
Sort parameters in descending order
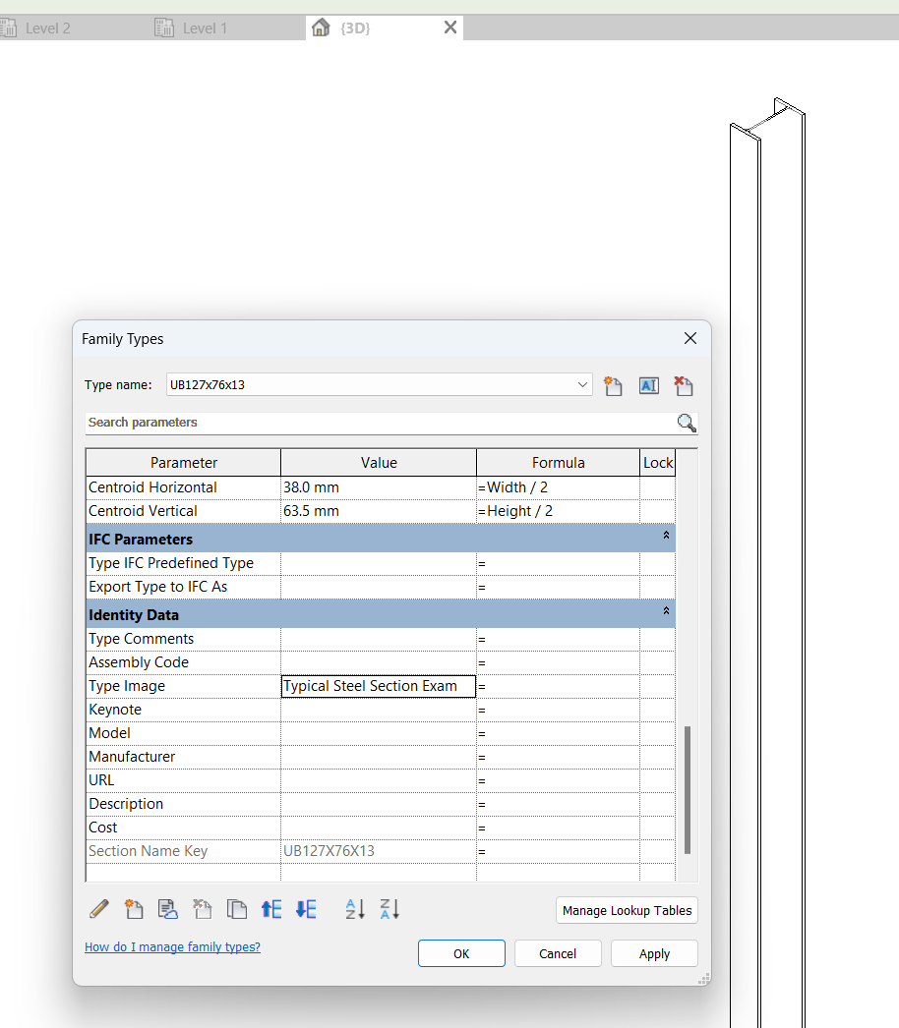pyautogui.click(x=389, y=909)
